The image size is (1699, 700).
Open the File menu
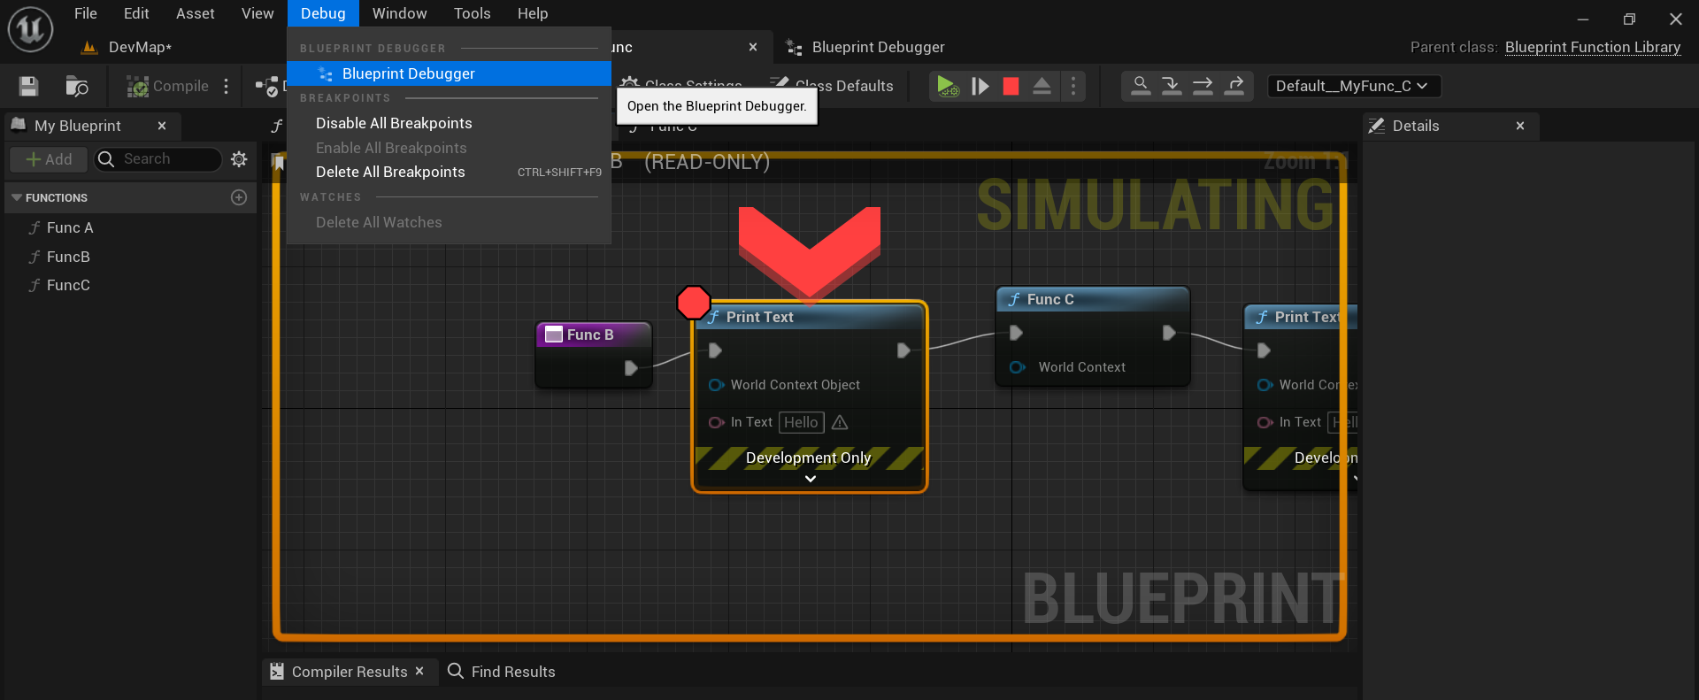coord(86,13)
